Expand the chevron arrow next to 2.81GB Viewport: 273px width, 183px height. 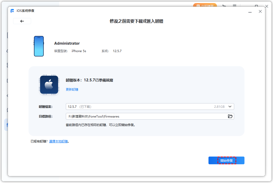[230, 107]
